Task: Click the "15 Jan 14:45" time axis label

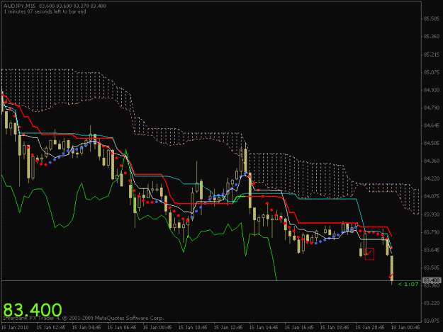Action: 264,328
